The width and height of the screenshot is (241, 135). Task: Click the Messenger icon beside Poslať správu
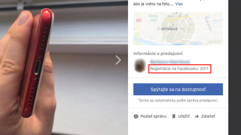click(x=136, y=116)
